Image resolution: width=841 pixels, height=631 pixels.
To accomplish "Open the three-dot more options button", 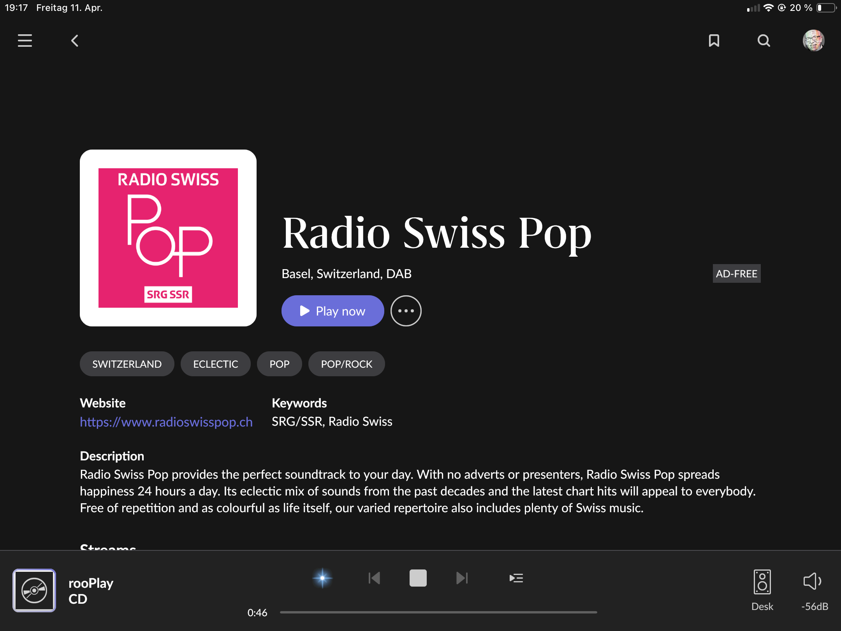I will (x=406, y=311).
